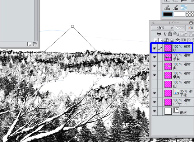Screen dimensions: 194x142
Task: Click the lock transparent pixels icon
Action: click(x=176, y=34)
